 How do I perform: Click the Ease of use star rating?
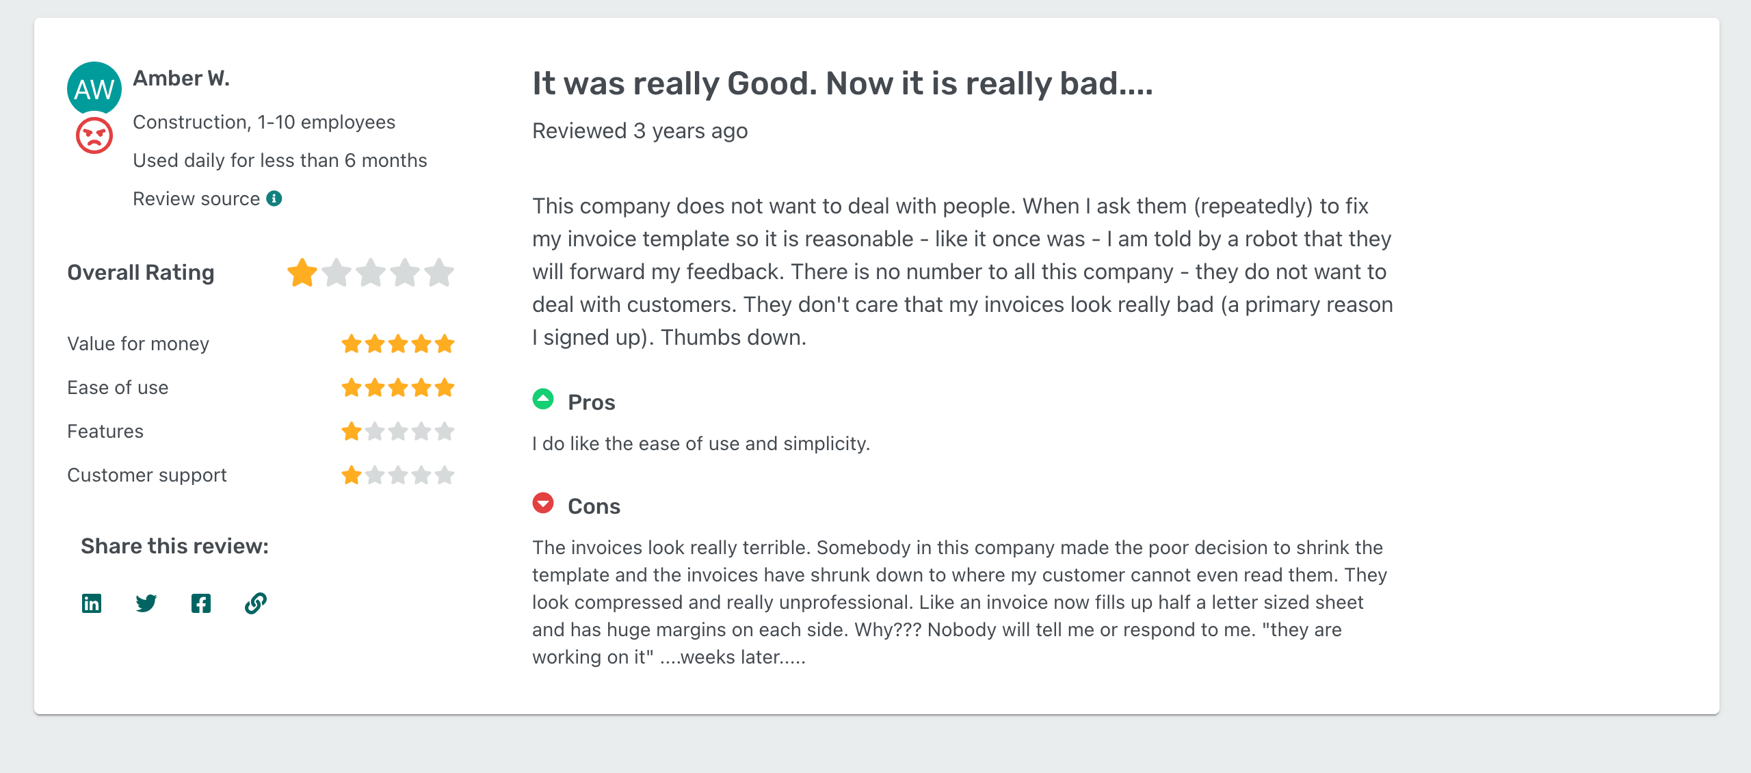397,387
